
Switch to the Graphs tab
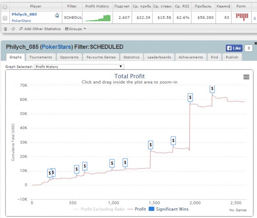tap(15, 57)
